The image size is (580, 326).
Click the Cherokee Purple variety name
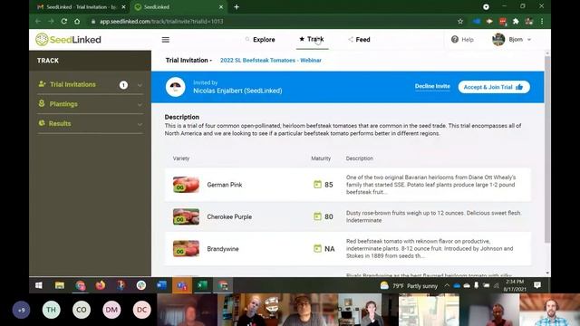pyautogui.click(x=229, y=216)
